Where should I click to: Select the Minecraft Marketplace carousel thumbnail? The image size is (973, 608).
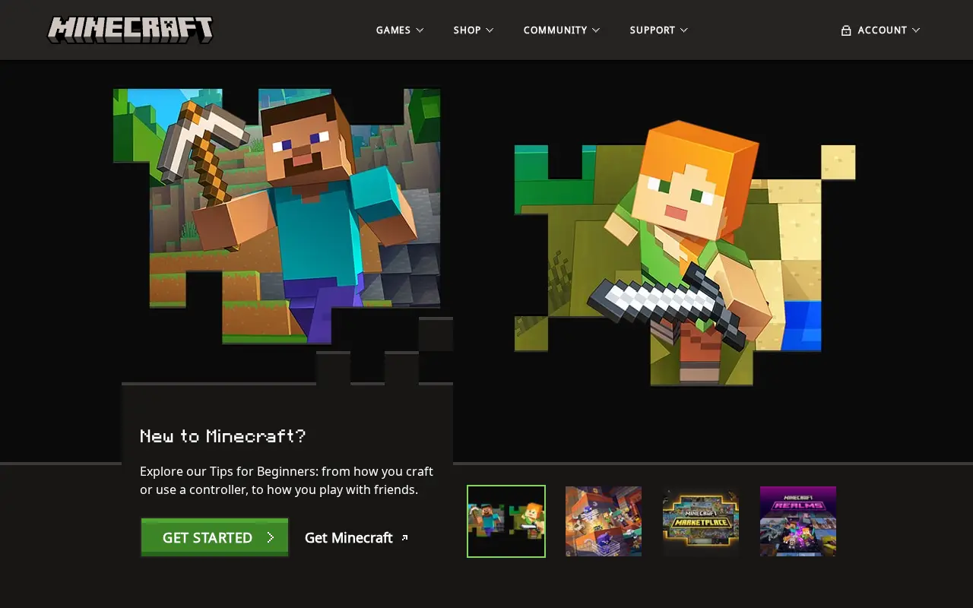pyautogui.click(x=701, y=521)
